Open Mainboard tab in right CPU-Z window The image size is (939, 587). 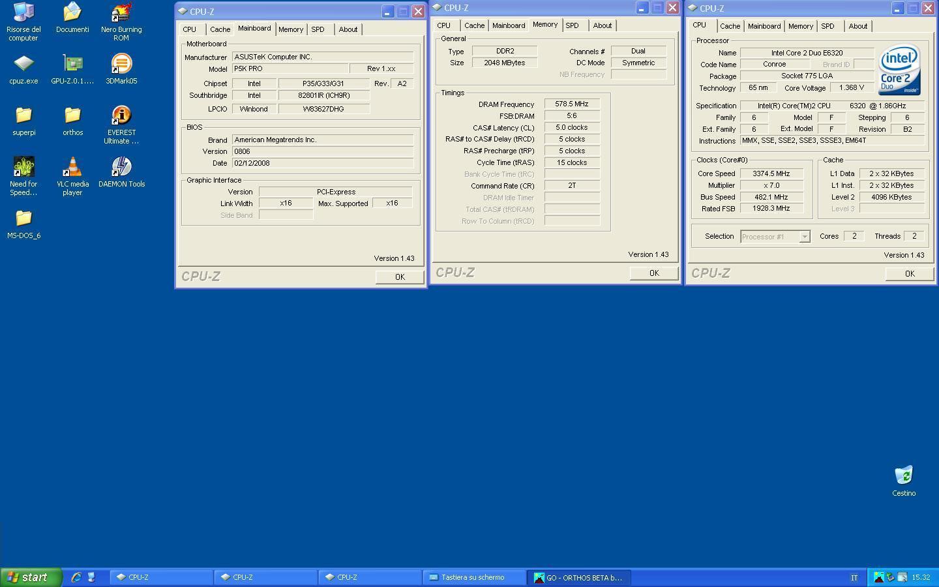(764, 26)
